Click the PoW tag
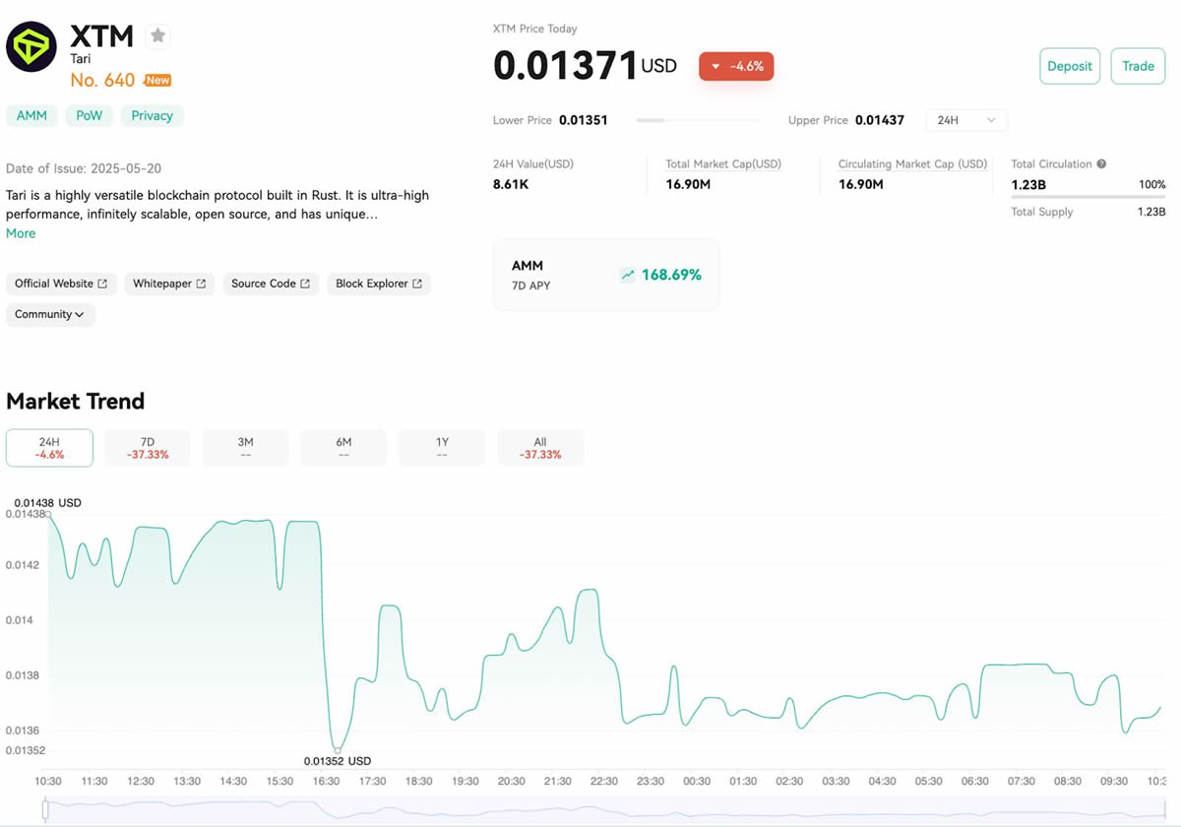The image size is (1181, 827). (90, 115)
